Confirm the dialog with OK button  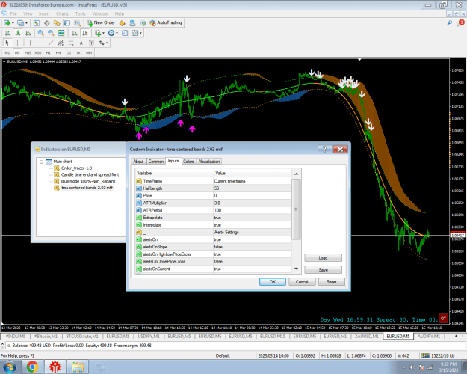point(273,282)
